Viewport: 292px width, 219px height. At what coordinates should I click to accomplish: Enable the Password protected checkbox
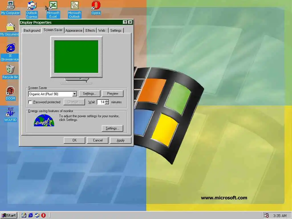pyautogui.click(x=30, y=102)
